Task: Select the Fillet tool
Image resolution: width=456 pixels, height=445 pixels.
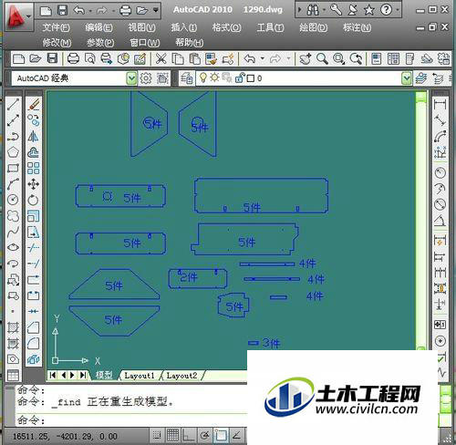Action: pyautogui.click(x=34, y=344)
